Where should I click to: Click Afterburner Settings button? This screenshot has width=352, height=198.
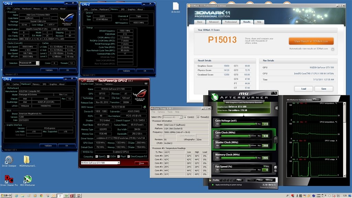tap(269, 180)
